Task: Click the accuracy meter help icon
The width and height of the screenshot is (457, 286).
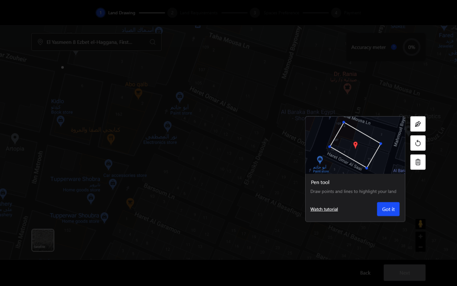Action: coord(394,47)
